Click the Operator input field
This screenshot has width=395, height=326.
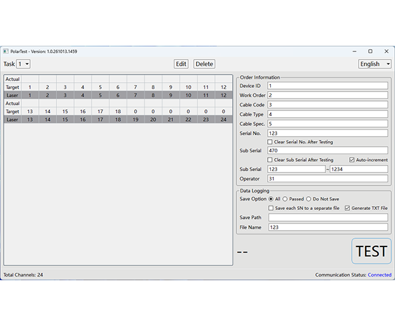[x=327, y=179]
